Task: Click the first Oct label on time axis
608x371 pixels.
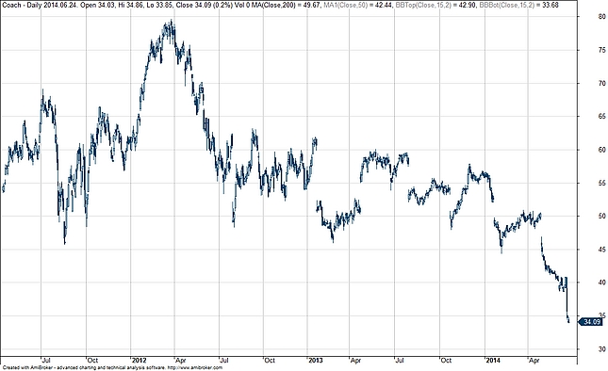Action: pyautogui.click(x=92, y=360)
